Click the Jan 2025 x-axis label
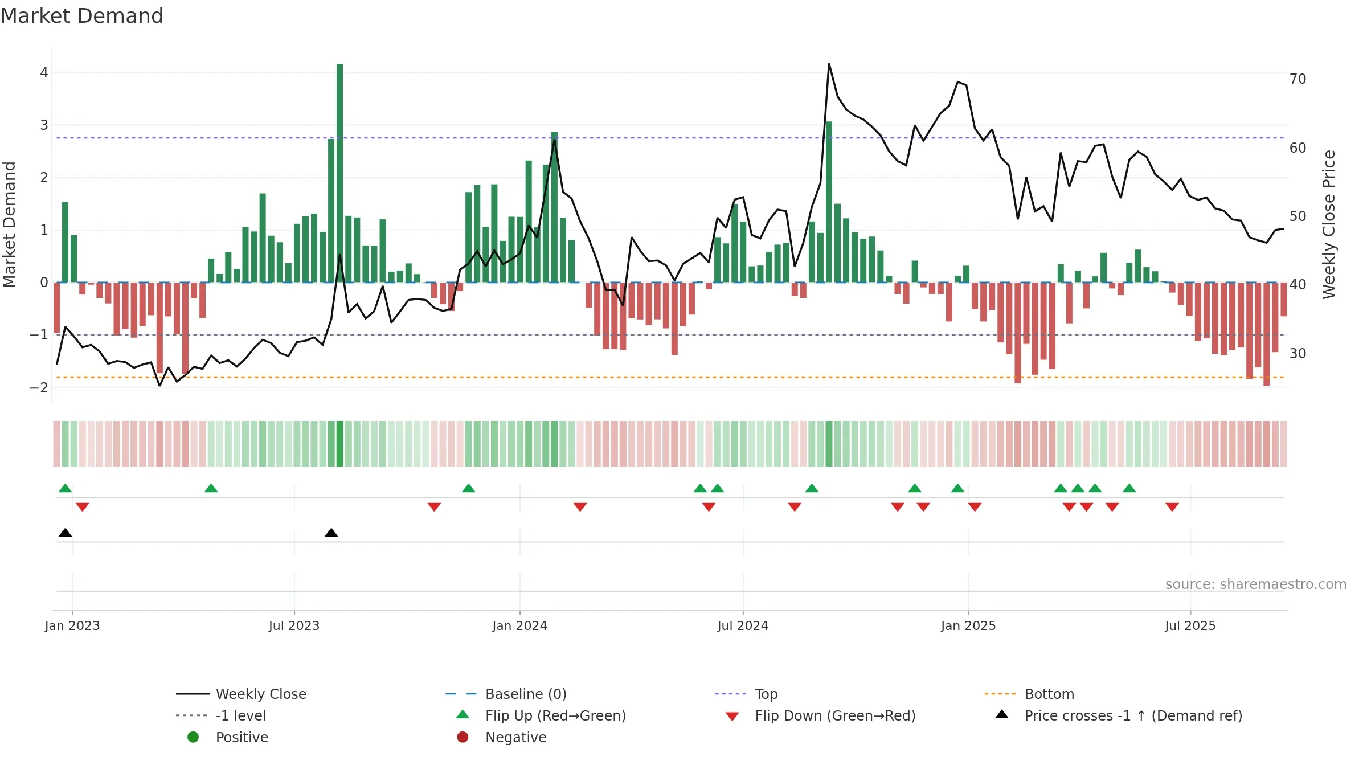 click(x=968, y=626)
